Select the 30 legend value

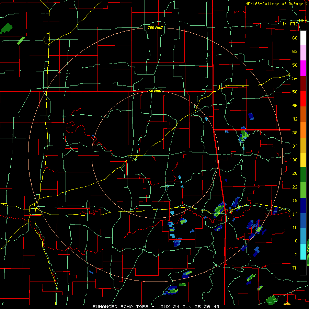point(295,160)
